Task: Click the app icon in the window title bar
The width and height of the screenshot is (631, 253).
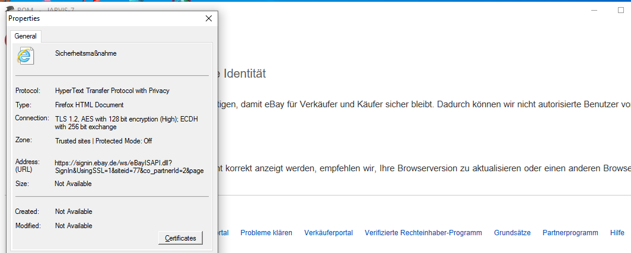Action: pyautogui.click(x=9, y=9)
